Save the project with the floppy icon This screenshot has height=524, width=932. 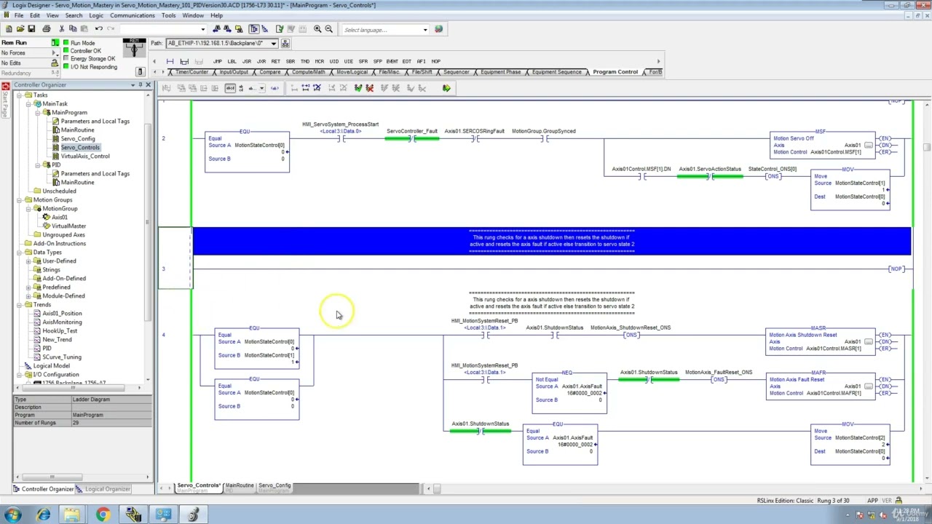(x=31, y=29)
